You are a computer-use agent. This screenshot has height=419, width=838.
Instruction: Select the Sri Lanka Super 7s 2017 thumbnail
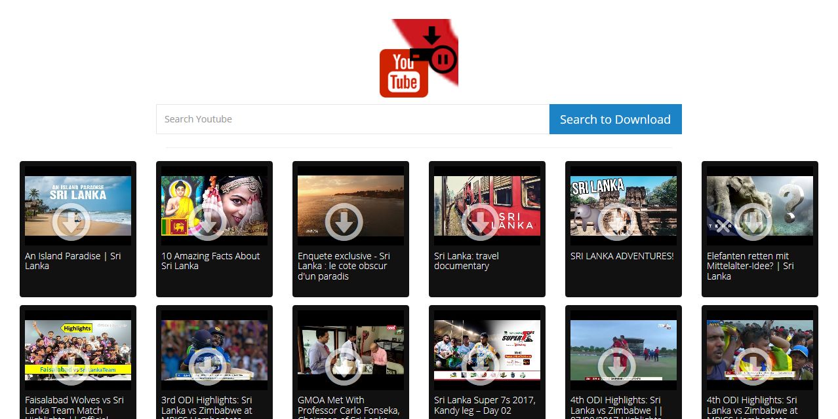point(487,350)
